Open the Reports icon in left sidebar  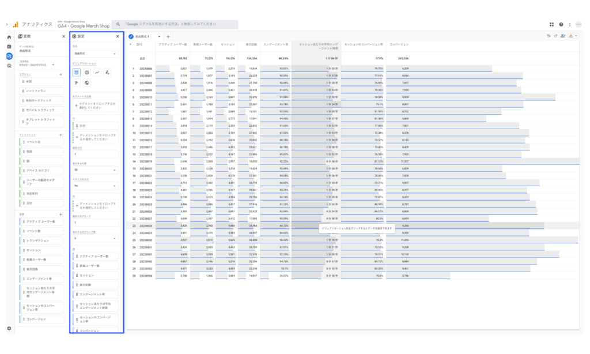coord(9,47)
